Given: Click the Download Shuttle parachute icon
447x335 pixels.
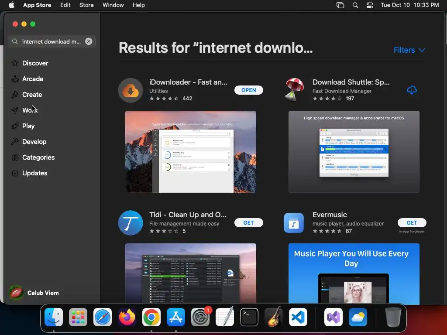Looking at the screenshot, I should point(294,90).
